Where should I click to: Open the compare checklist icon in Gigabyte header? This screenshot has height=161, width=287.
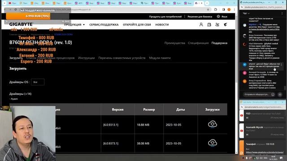[x=209, y=25]
